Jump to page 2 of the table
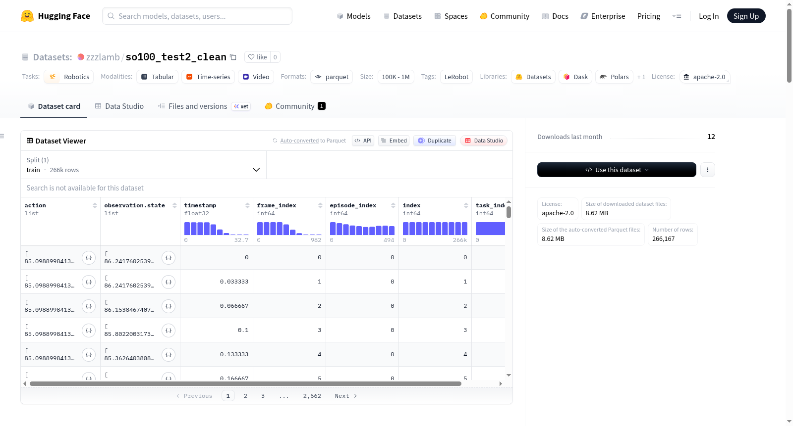This screenshot has width=793, height=426. tap(245, 396)
